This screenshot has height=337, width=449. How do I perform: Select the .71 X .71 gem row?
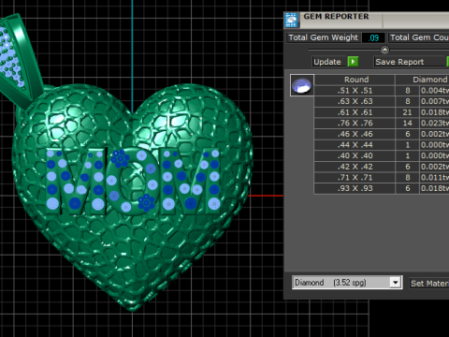pos(382,178)
